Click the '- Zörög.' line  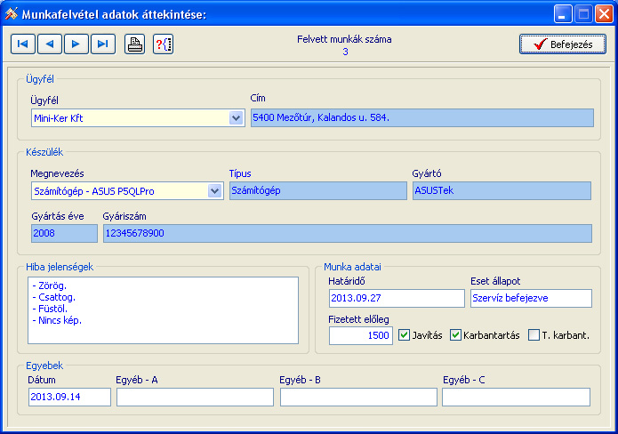50,285
